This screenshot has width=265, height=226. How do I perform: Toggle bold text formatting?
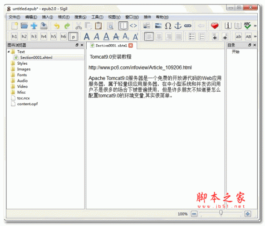coord(87,37)
